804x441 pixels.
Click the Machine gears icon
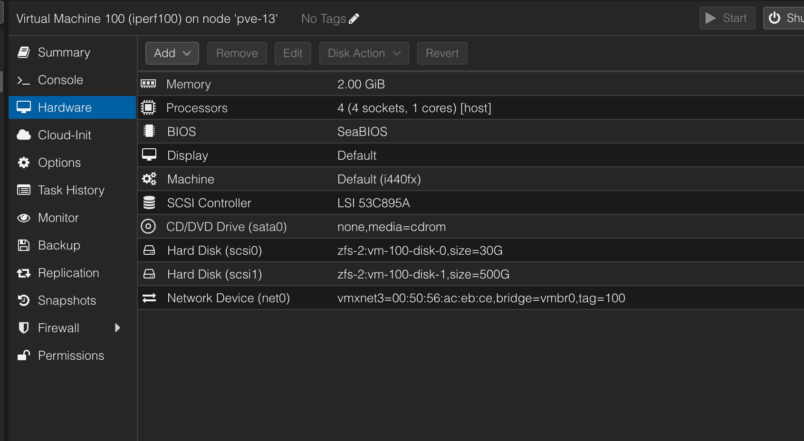click(149, 179)
